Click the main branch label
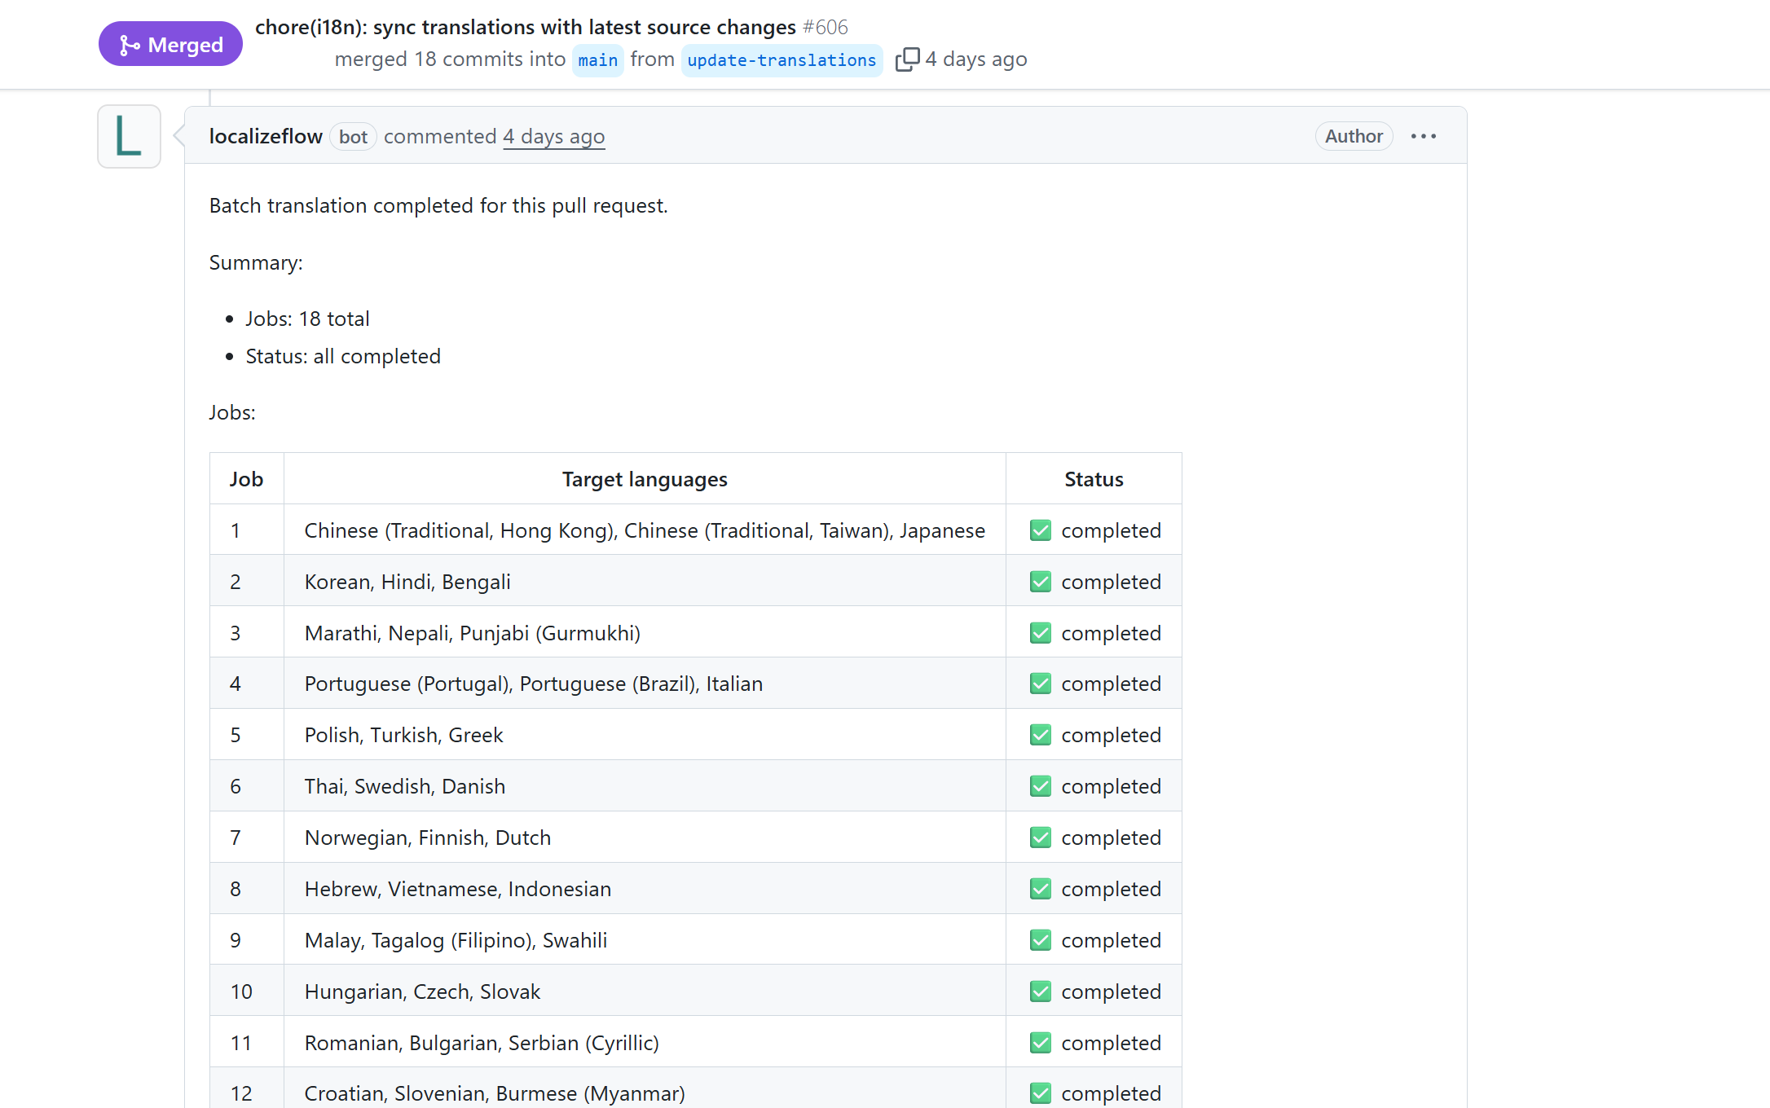The height and width of the screenshot is (1108, 1770). (597, 59)
